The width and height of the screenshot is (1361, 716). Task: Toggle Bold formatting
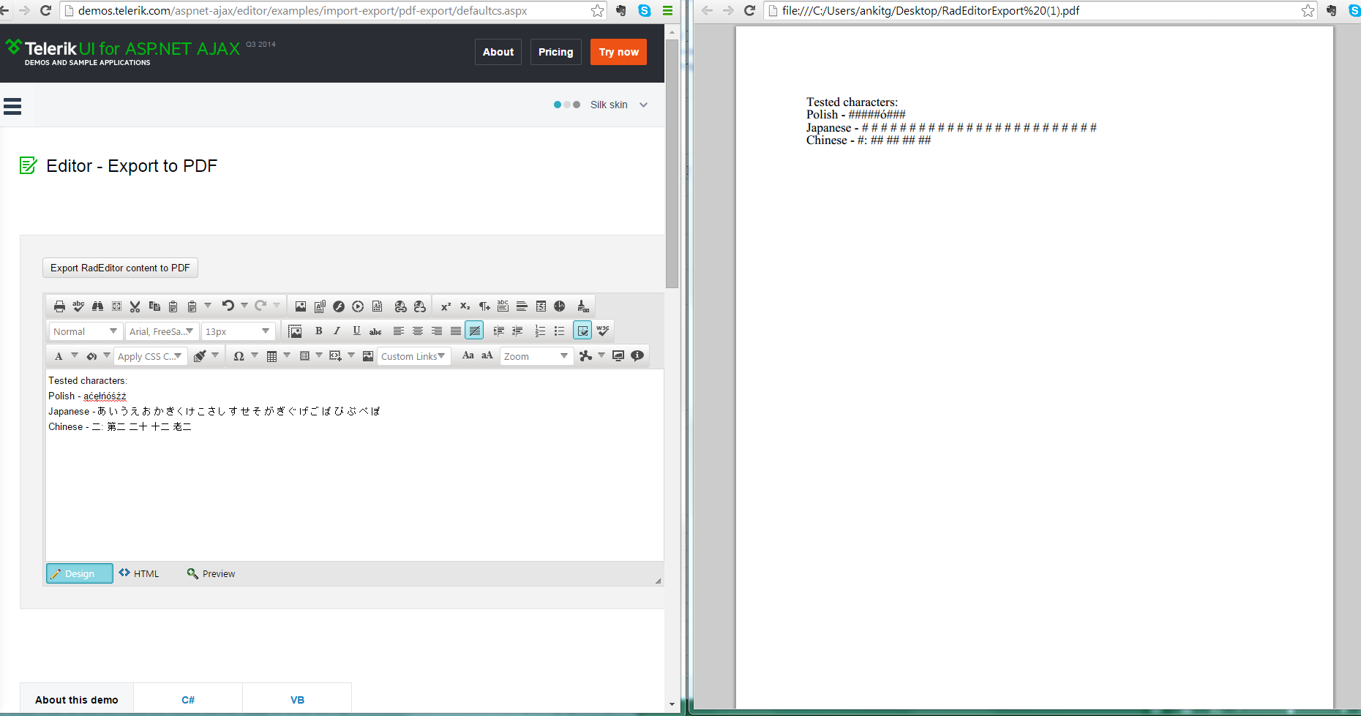coord(318,331)
